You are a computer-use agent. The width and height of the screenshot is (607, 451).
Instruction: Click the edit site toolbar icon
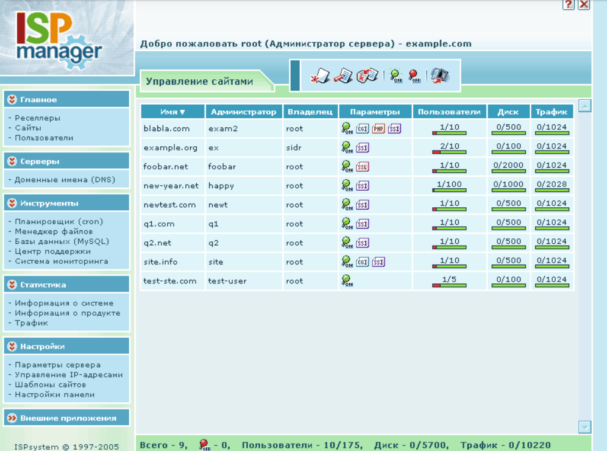click(x=343, y=76)
